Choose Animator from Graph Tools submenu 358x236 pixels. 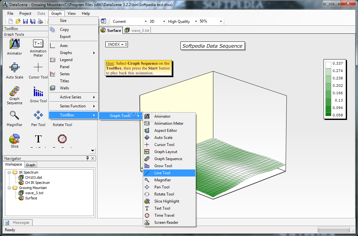point(169,116)
